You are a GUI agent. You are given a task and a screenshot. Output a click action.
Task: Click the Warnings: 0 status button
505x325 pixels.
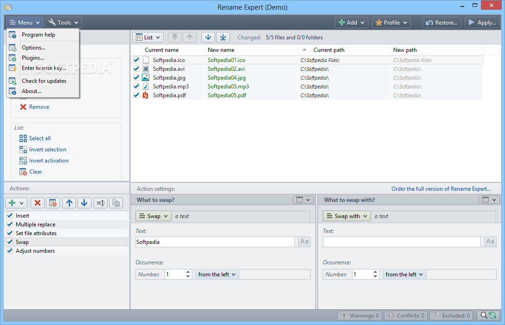(x=360, y=316)
